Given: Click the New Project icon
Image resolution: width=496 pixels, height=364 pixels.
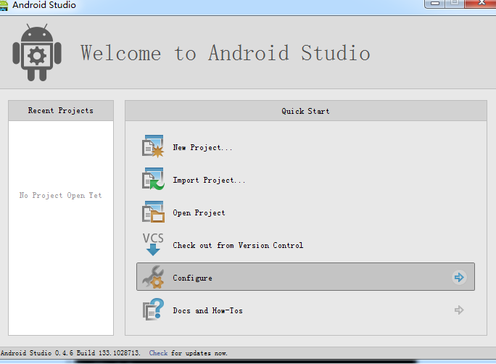Looking at the screenshot, I should click(x=153, y=146).
